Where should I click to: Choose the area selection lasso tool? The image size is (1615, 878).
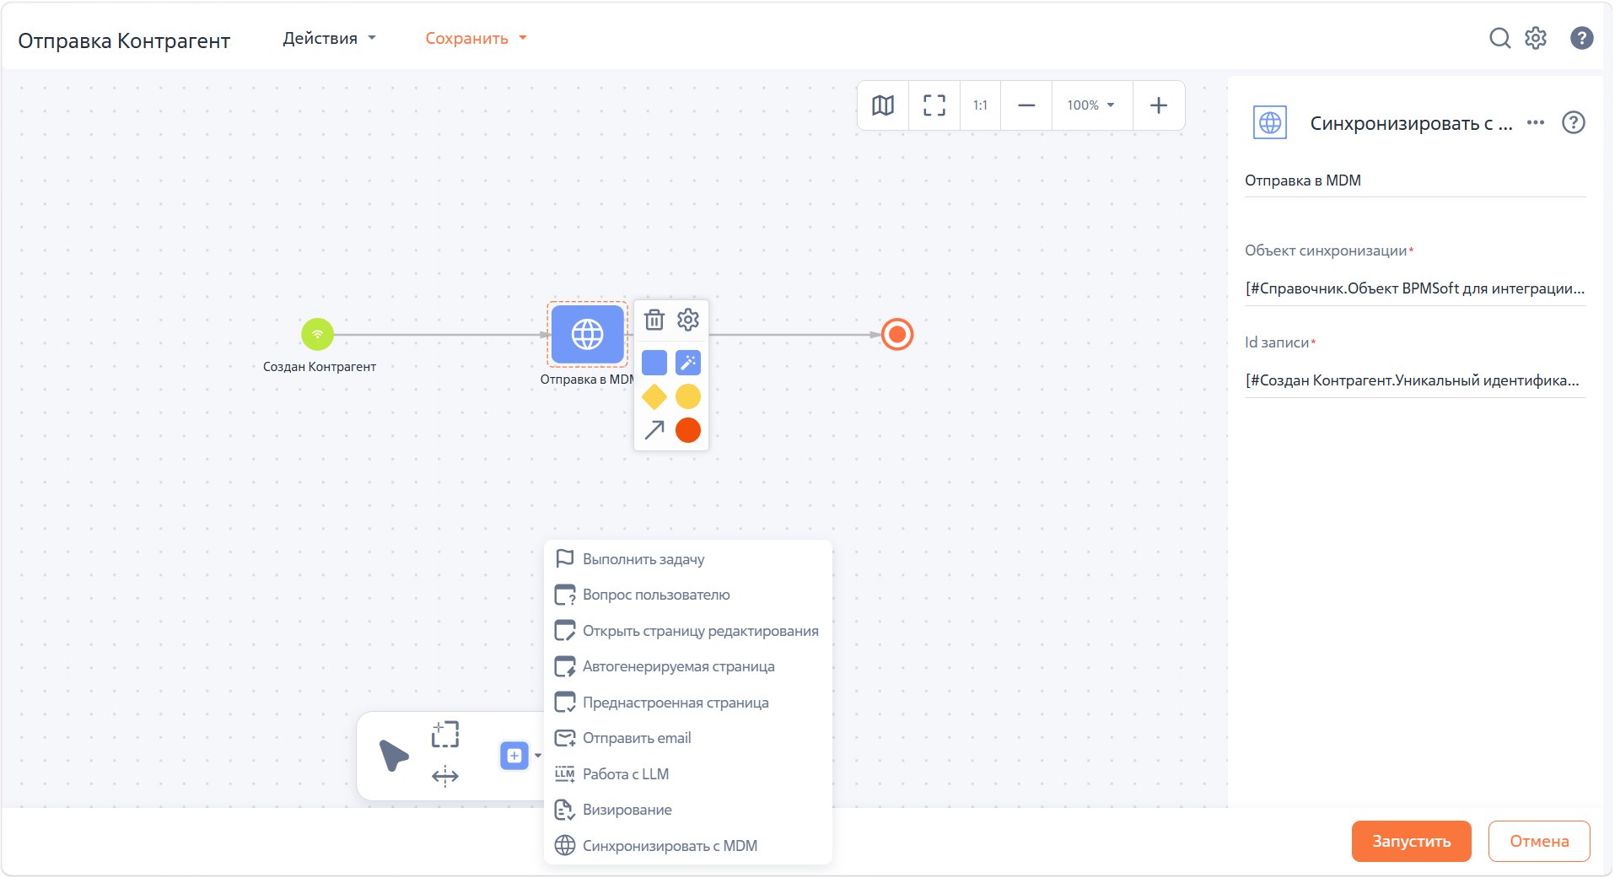445,734
